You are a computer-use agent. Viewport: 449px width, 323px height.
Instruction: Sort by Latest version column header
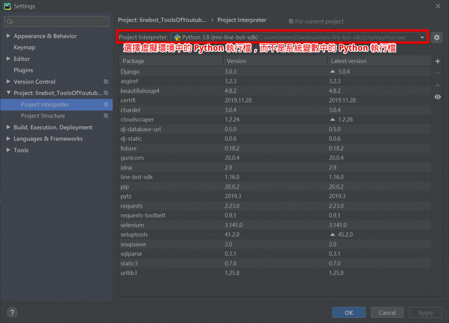[379, 61]
